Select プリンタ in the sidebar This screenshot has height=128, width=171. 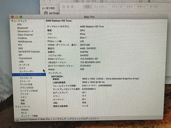coord(24,94)
